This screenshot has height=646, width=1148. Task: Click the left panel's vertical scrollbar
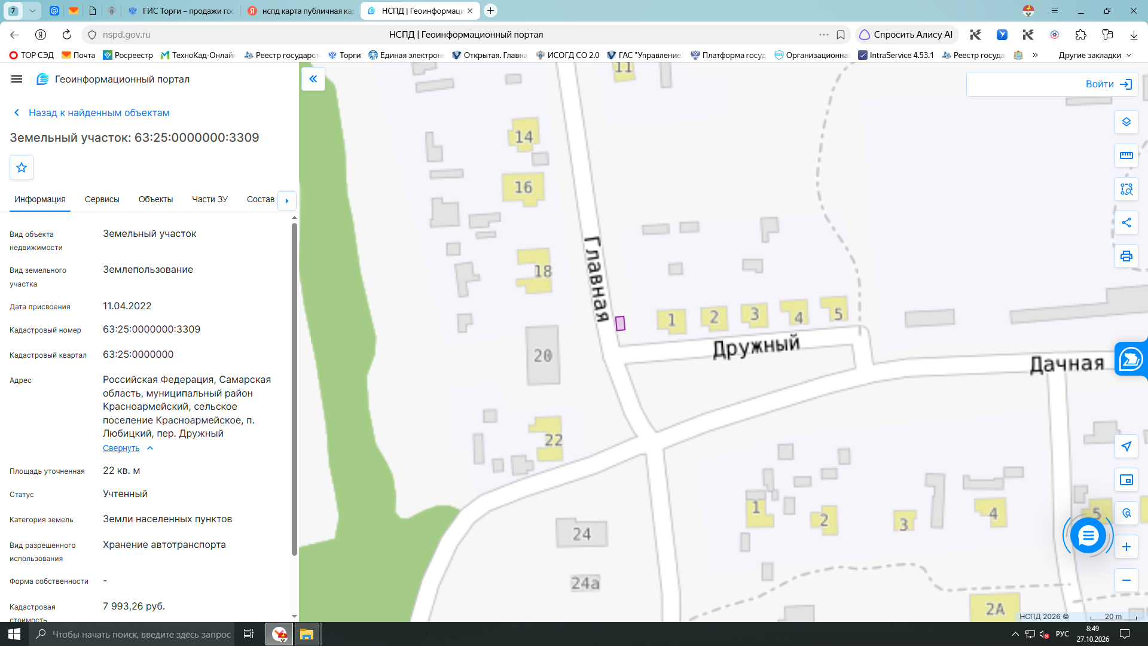point(294,389)
